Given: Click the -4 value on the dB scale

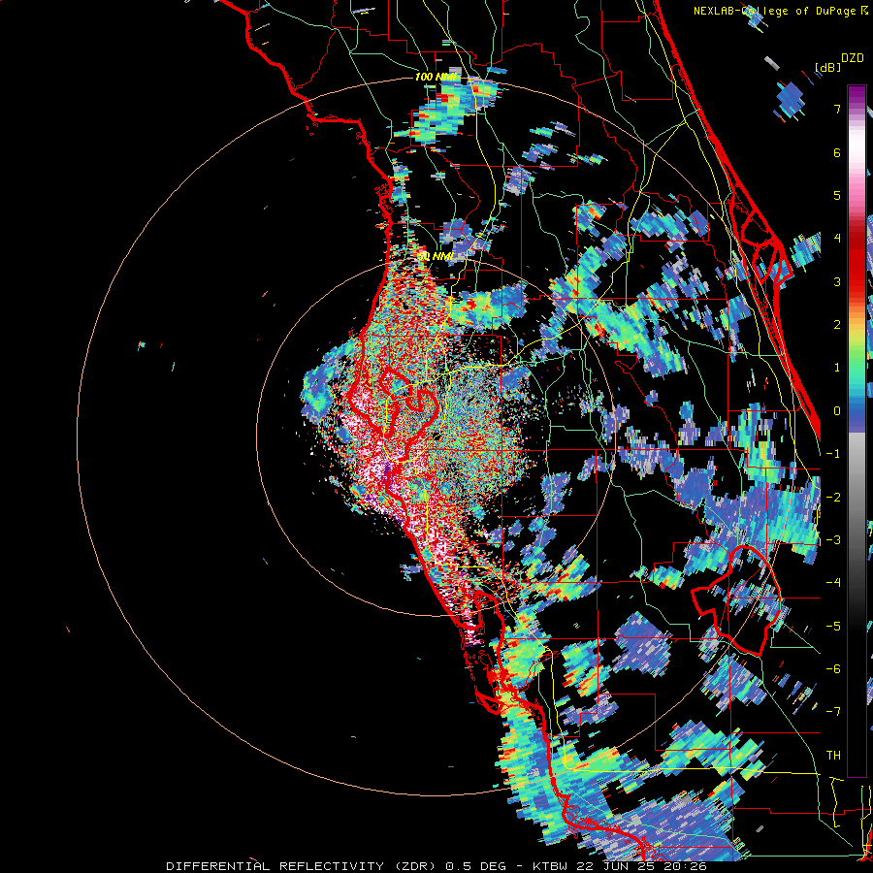Looking at the screenshot, I should tap(833, 583).
